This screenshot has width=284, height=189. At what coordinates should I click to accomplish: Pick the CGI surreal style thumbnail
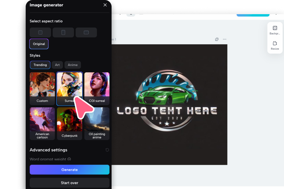pos(97,89)
